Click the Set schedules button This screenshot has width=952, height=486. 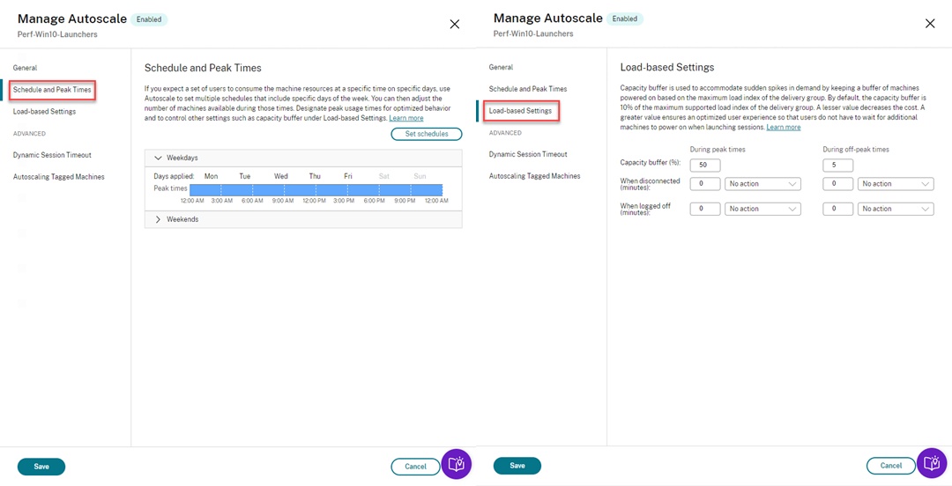click(427, 134)
